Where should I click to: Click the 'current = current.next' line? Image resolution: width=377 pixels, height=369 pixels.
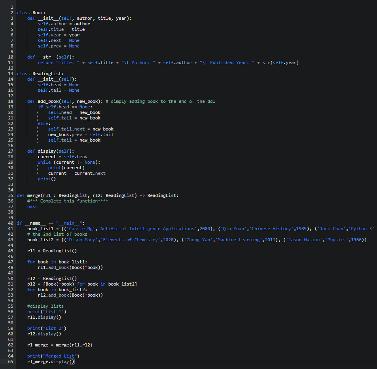(77, 173)
